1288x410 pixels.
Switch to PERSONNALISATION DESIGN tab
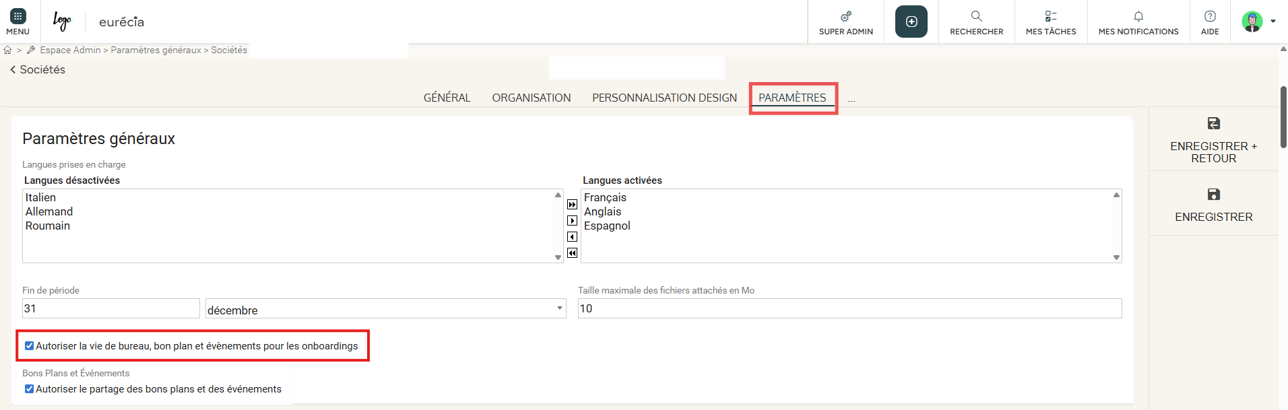(664, 98)
